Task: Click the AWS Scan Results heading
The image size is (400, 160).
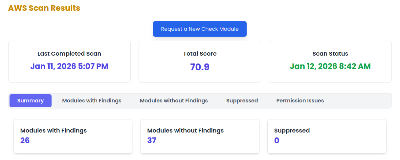Action: pyautogui.click(x=44, y=8)
